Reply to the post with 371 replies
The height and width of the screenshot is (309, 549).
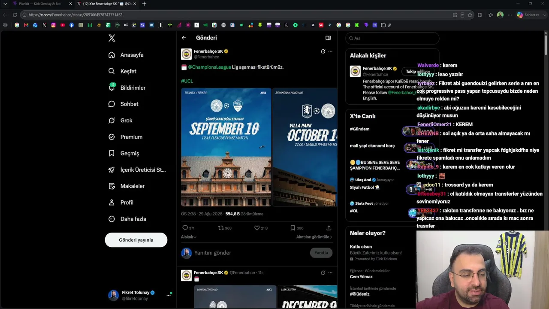tap(188, 228)
